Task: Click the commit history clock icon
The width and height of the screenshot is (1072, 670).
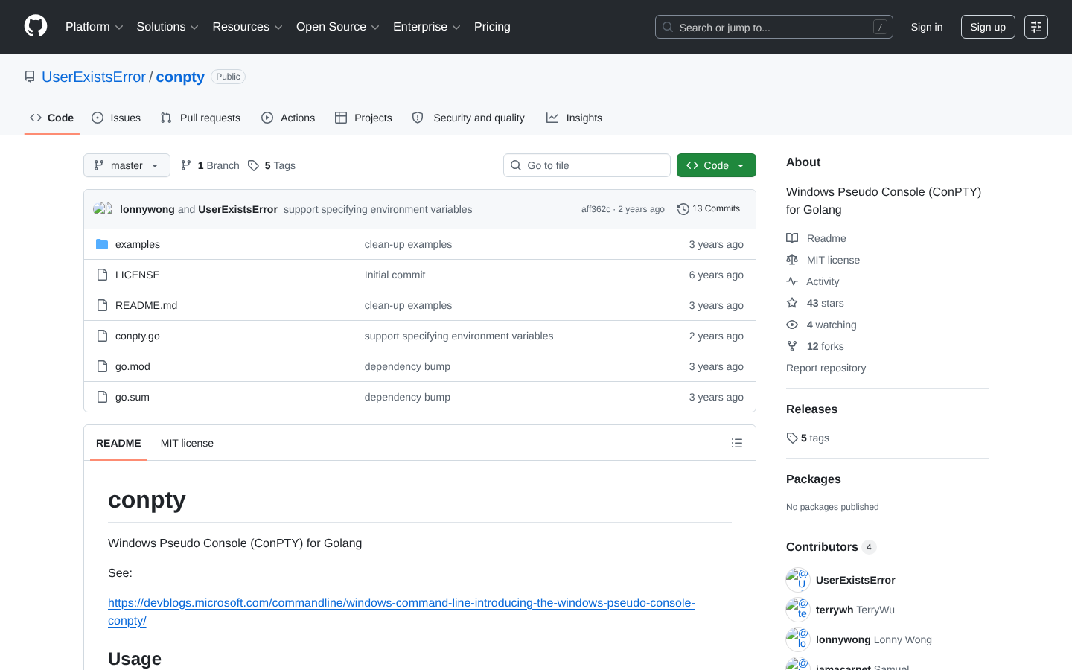Action: point(683,209)
